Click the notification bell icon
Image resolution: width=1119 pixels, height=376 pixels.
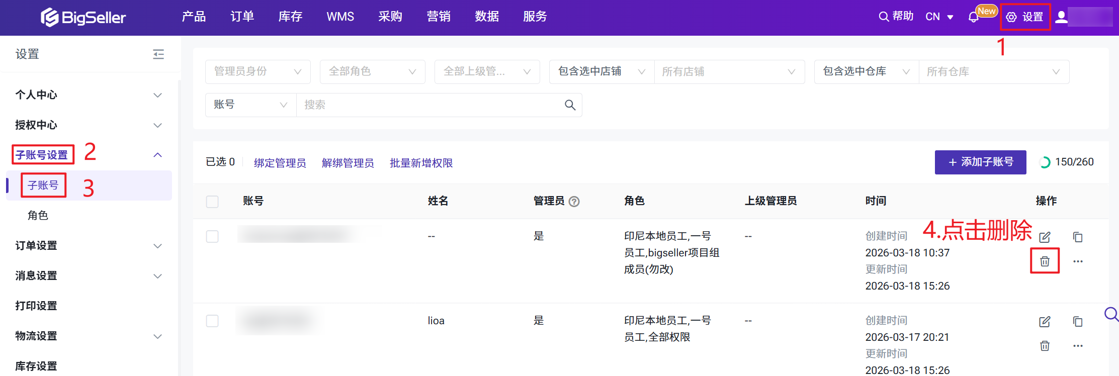[x=973, y=17]
